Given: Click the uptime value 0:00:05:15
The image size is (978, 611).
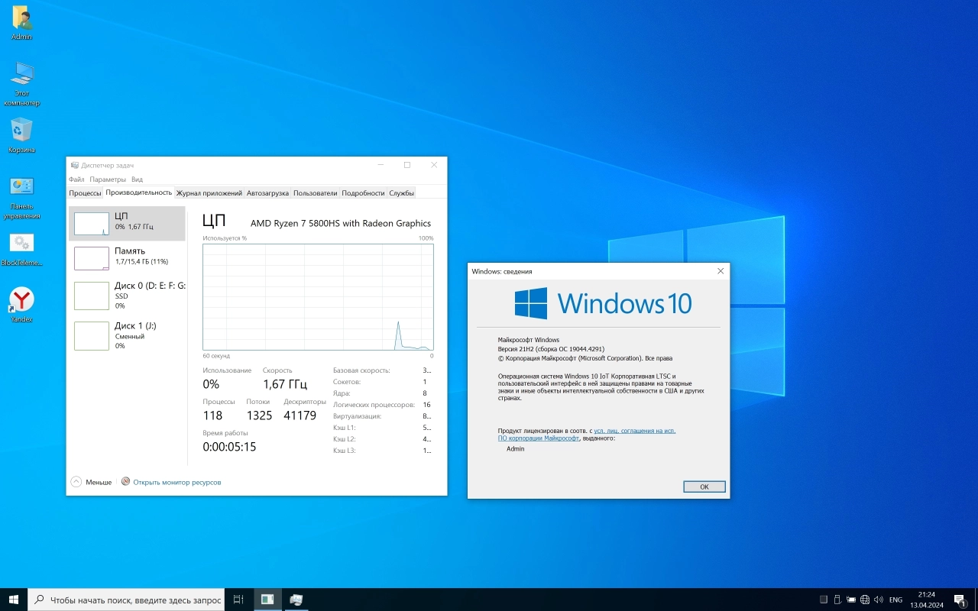Looking at the screenshot, I should 229,447.
